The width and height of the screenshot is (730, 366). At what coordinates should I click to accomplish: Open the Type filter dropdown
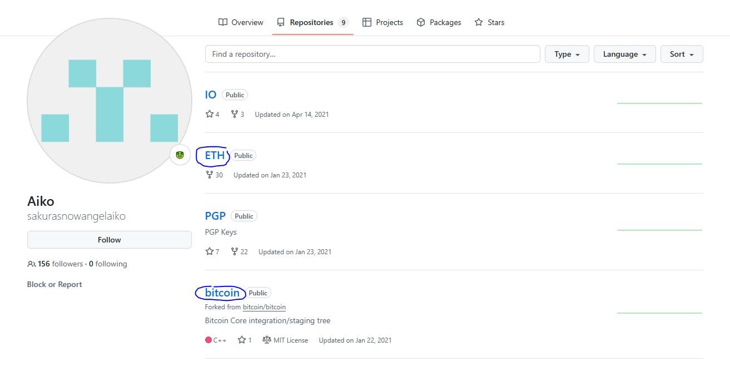pos(567,54)
